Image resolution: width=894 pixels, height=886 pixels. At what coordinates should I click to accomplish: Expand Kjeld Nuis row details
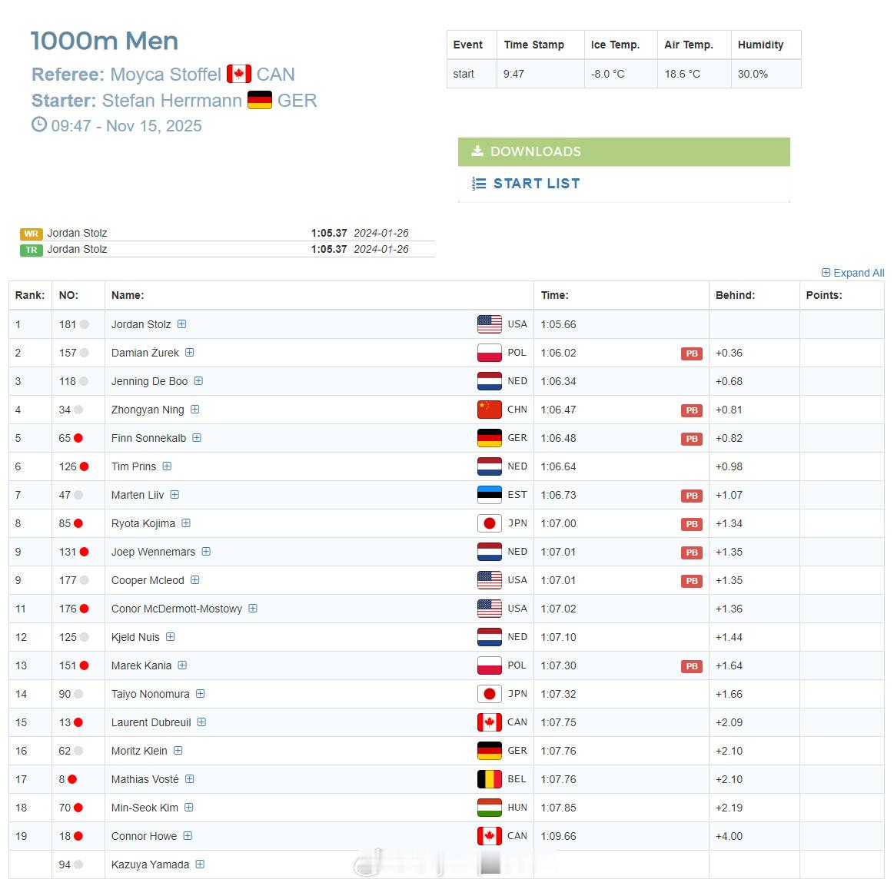pos(171,637)
